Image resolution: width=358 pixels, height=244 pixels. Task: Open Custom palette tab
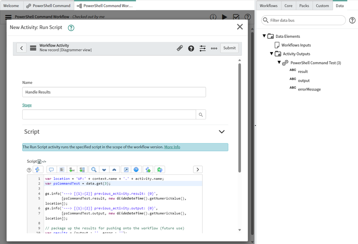click(322, 6)
